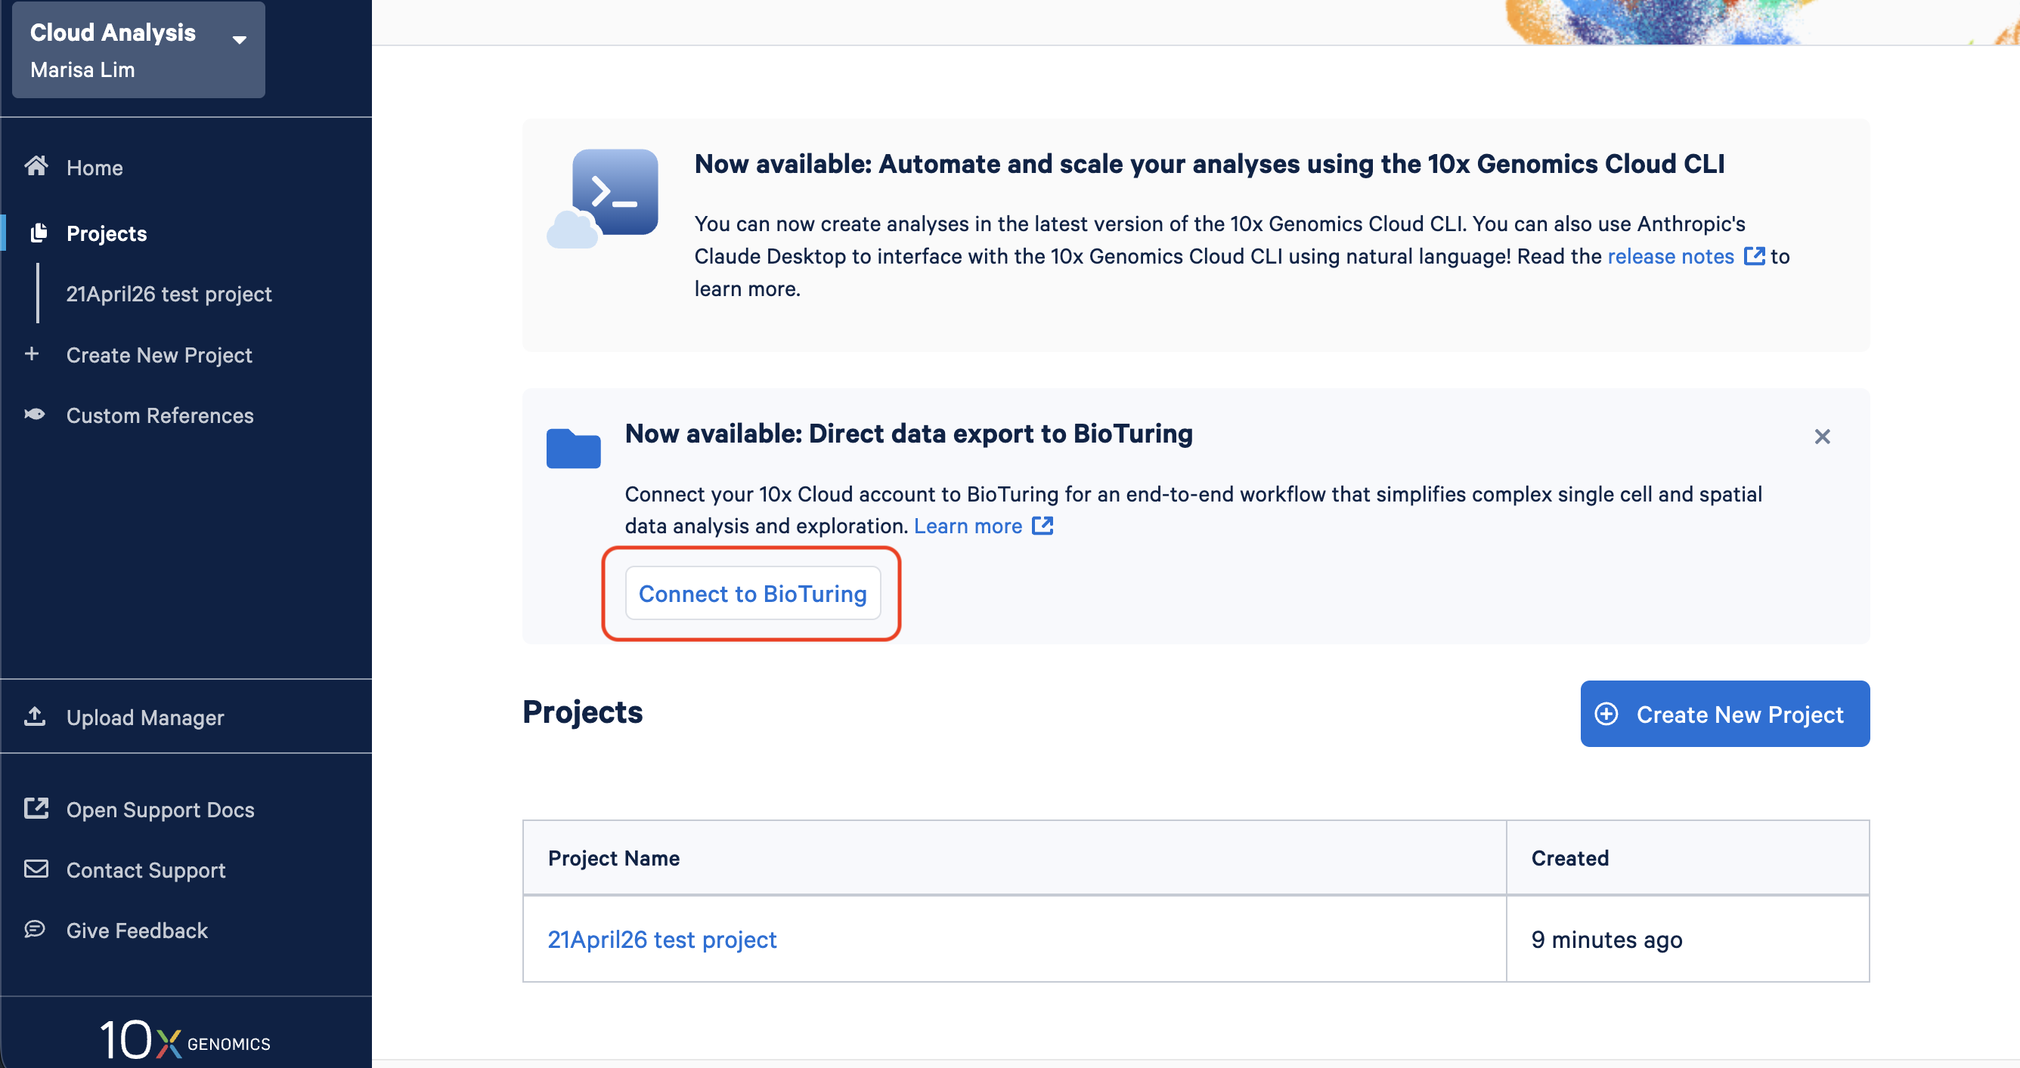
Task: Dismiss the BioTuring banner with the X
Action: click(x=1822, y=437)
